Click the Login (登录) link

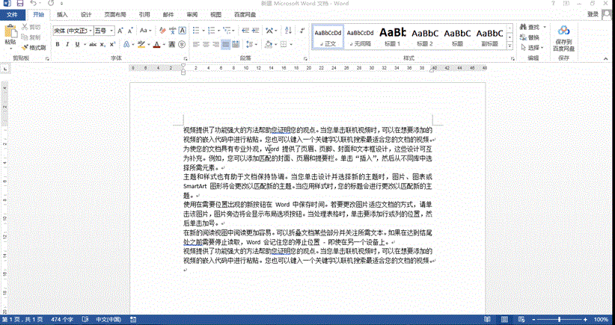coord(593,14)
